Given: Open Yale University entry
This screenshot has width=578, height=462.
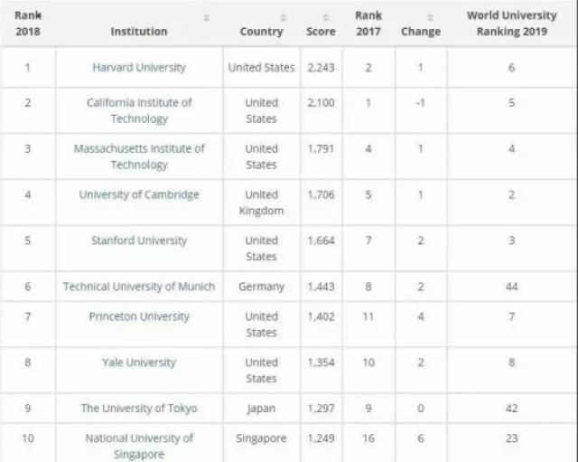Looking at the screenshot, I should point(139,363).
